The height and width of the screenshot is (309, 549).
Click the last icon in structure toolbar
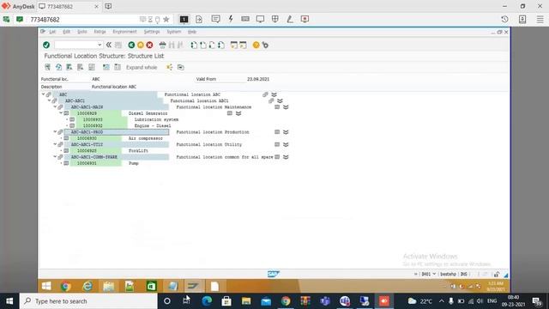tap(181, 67)
